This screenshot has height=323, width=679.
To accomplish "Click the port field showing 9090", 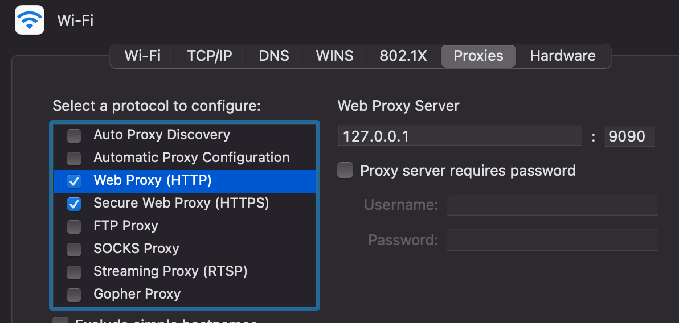I will [629, 136].
